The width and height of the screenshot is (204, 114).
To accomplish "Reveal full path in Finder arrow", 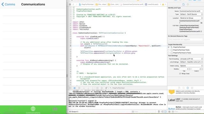I will pyautogui.click(x=201, y=31).
